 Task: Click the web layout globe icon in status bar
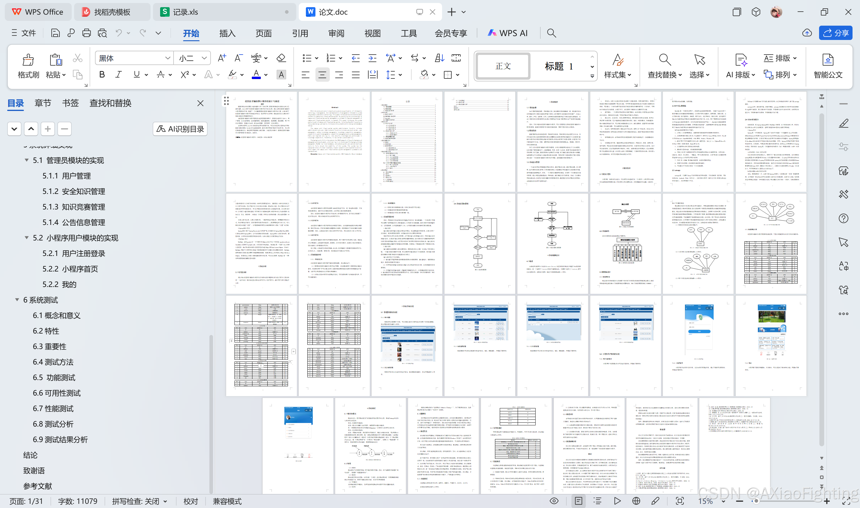(x=636, y=501)
